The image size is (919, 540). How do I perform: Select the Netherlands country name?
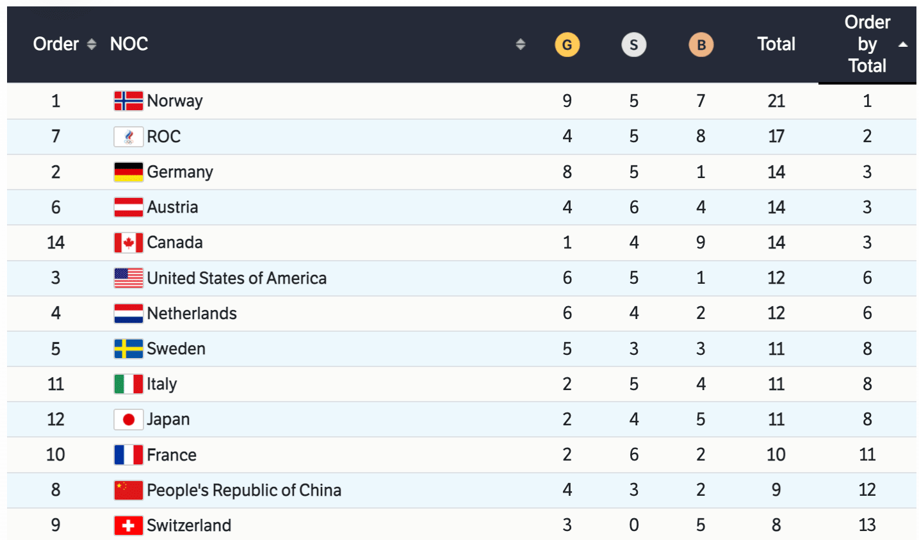[x=191, y=313]
